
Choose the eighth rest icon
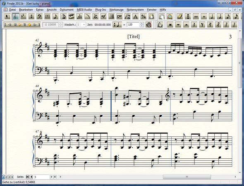coord(202,25)
